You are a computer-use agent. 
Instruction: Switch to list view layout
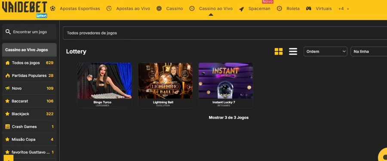(293, 51)
